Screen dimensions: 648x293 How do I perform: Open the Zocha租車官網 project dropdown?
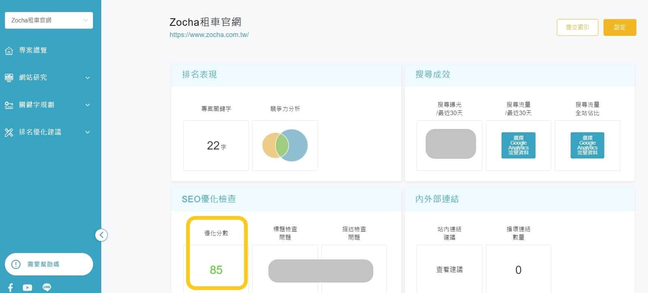click(x=49, y=20)
